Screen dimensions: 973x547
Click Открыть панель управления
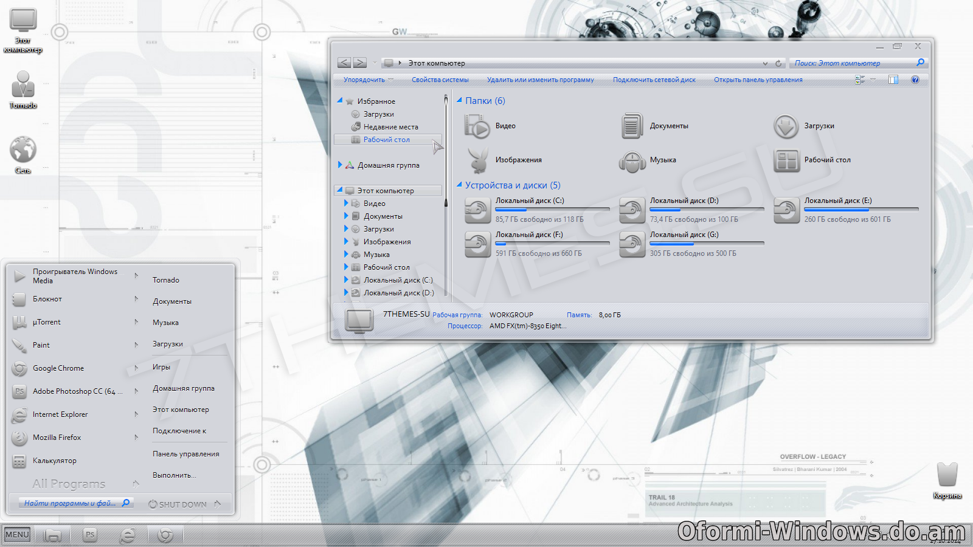point(758,80)
